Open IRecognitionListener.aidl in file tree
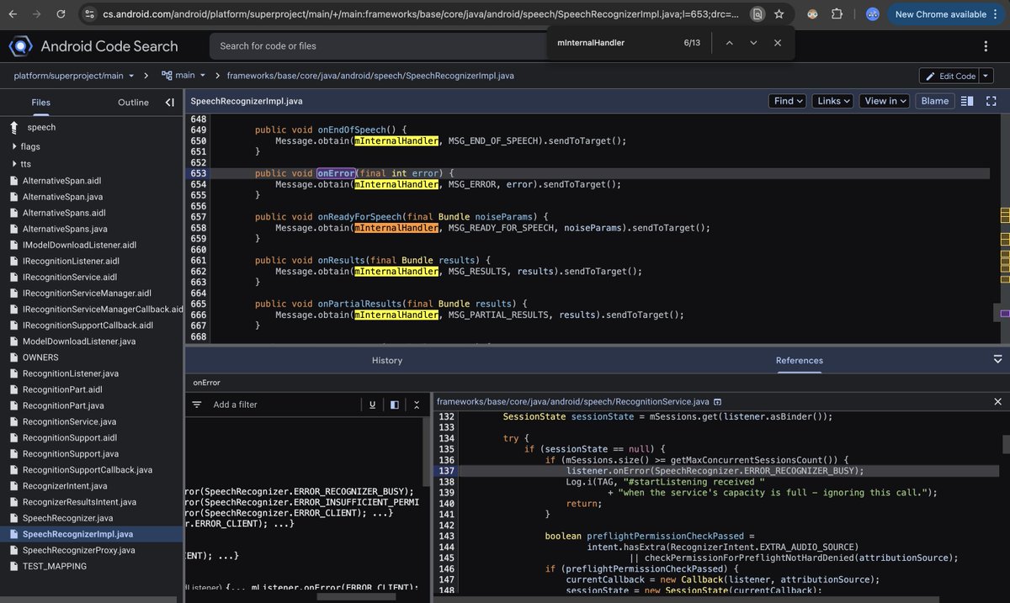The width and height of the screenshot is (1010, 603). [x=71, y=262]
